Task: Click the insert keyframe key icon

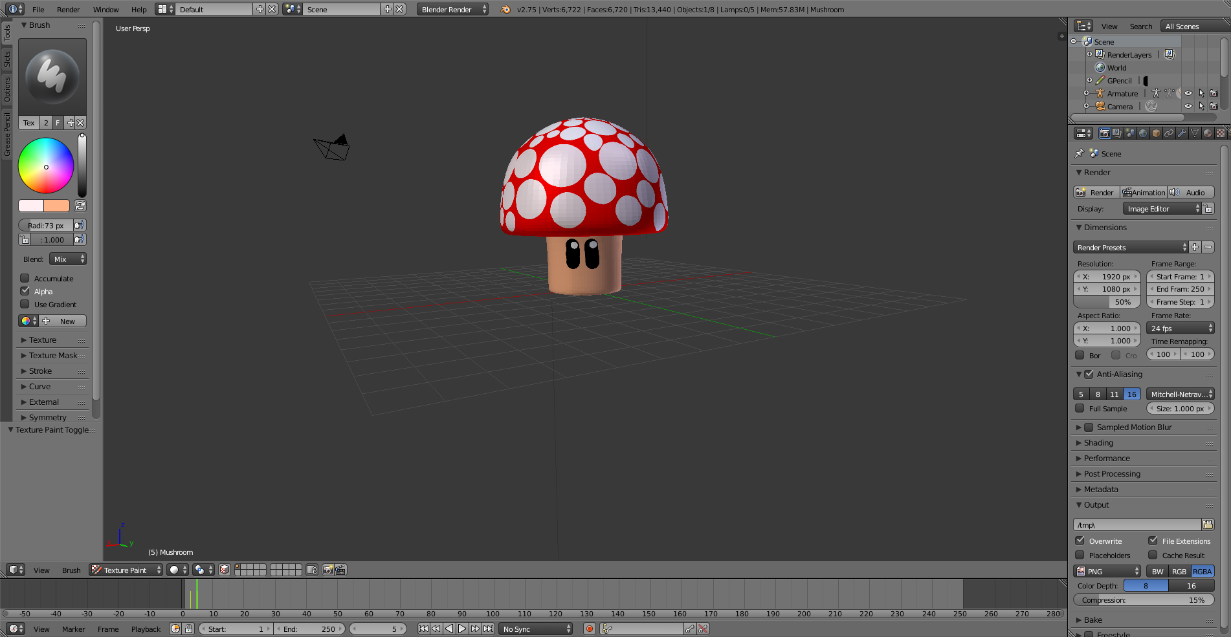Action: coord(690,629)
